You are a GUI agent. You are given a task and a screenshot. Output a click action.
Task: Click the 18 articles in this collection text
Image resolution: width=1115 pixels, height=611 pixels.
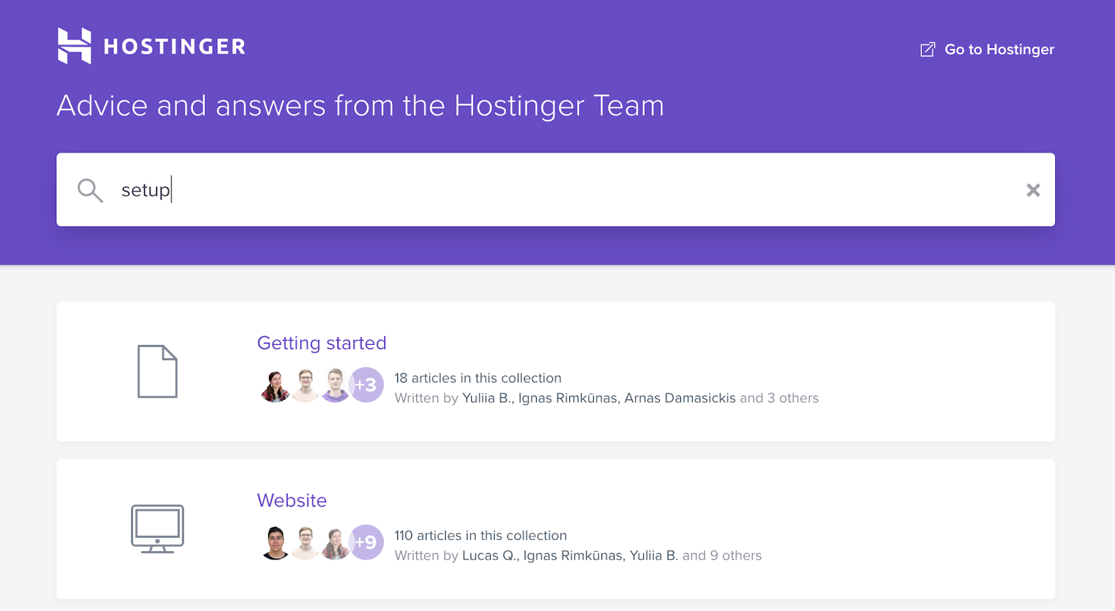478,378
